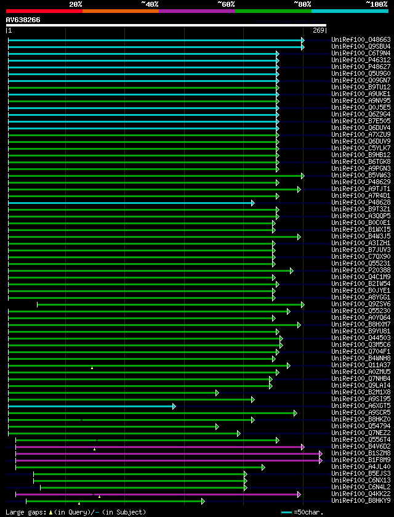Click the UniRef100_A9SI95 label
Image resolution: width=394 pixels, height=517 pixels.
click(x=361, y=399)
